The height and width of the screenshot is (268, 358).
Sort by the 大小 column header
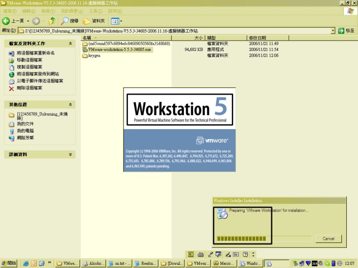[x=188, y=38]
